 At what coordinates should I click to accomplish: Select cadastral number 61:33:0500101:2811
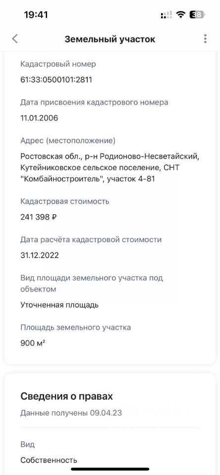tap(56, 80)
